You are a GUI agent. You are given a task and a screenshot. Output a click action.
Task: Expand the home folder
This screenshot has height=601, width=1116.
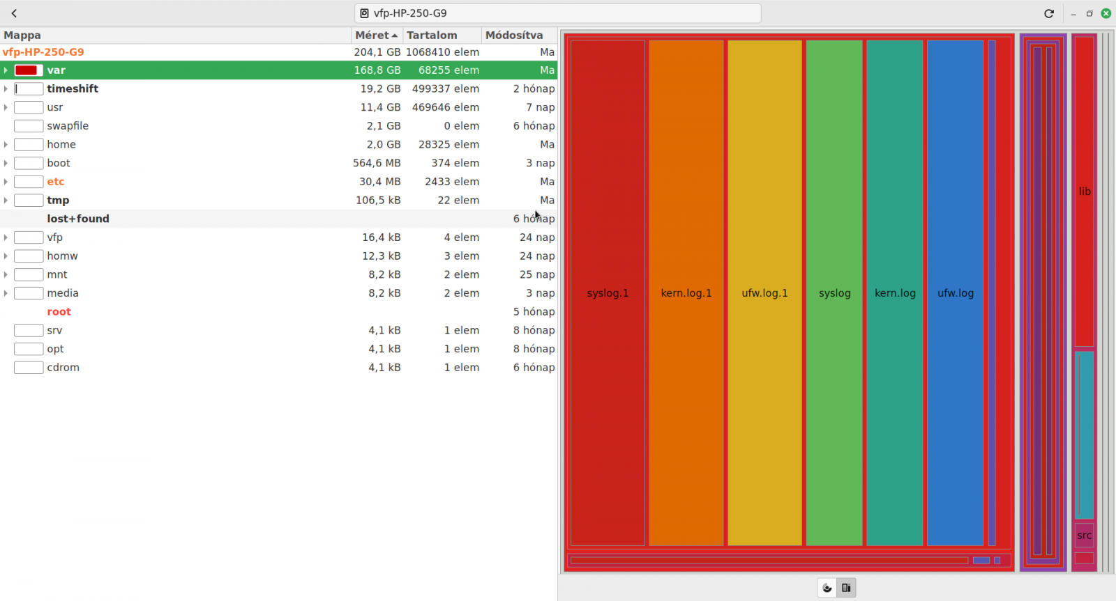[x=6, y=145]
